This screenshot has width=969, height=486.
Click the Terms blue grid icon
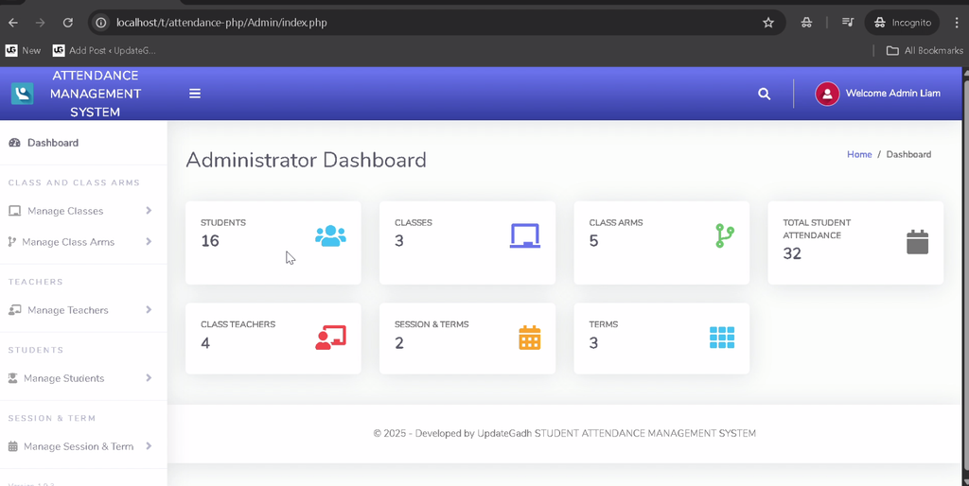pos(722,338)
